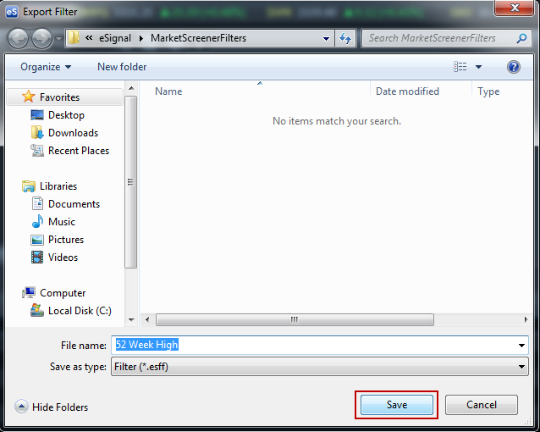Screen dimensions: 540x432
Task: Click file list horizontal scroll right arrow
Action: (526, 319)
